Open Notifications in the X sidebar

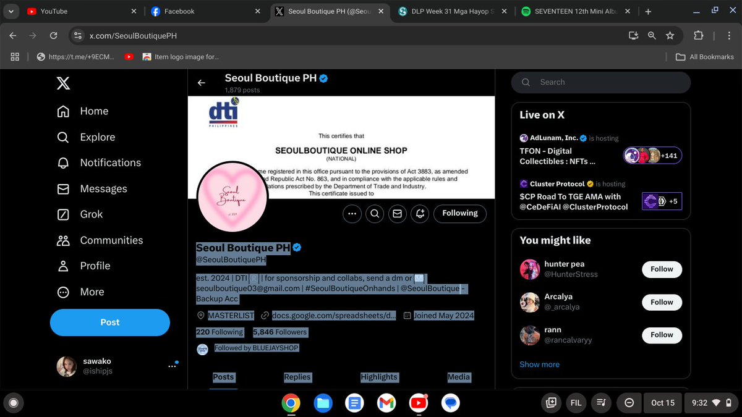(98, 162)
